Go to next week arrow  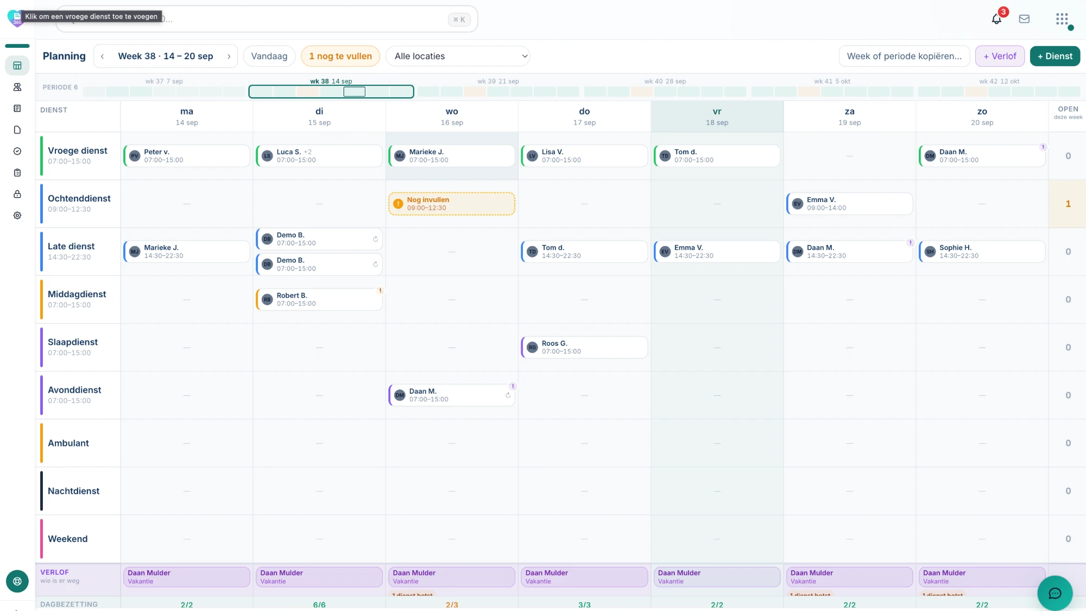[229, 56]
